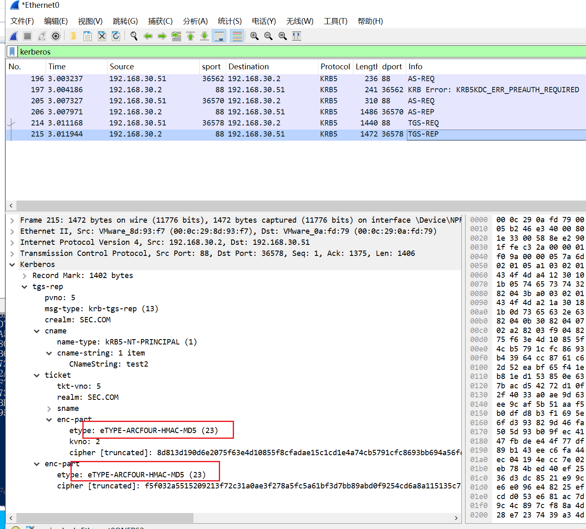Open the 分析(A) menu
This screenshot has width=586, height=529.
pyautogui.click(x=195, y=21)
